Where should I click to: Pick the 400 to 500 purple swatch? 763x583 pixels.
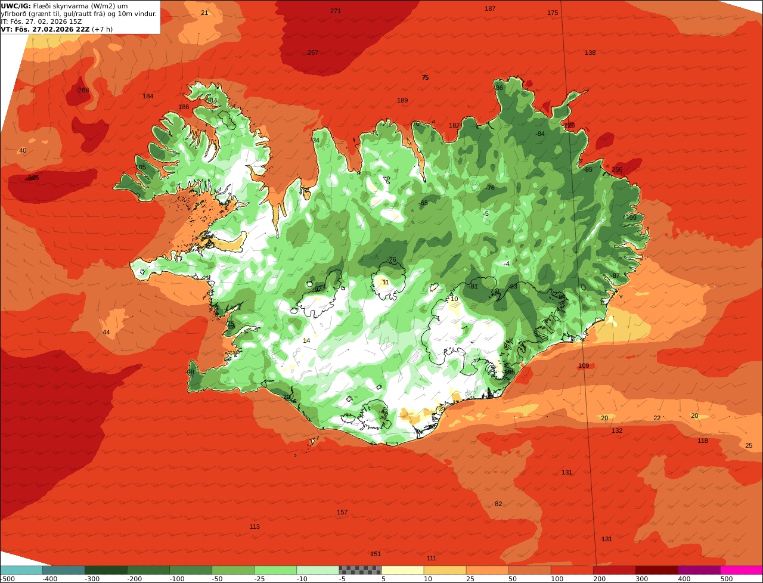[699, 570]
